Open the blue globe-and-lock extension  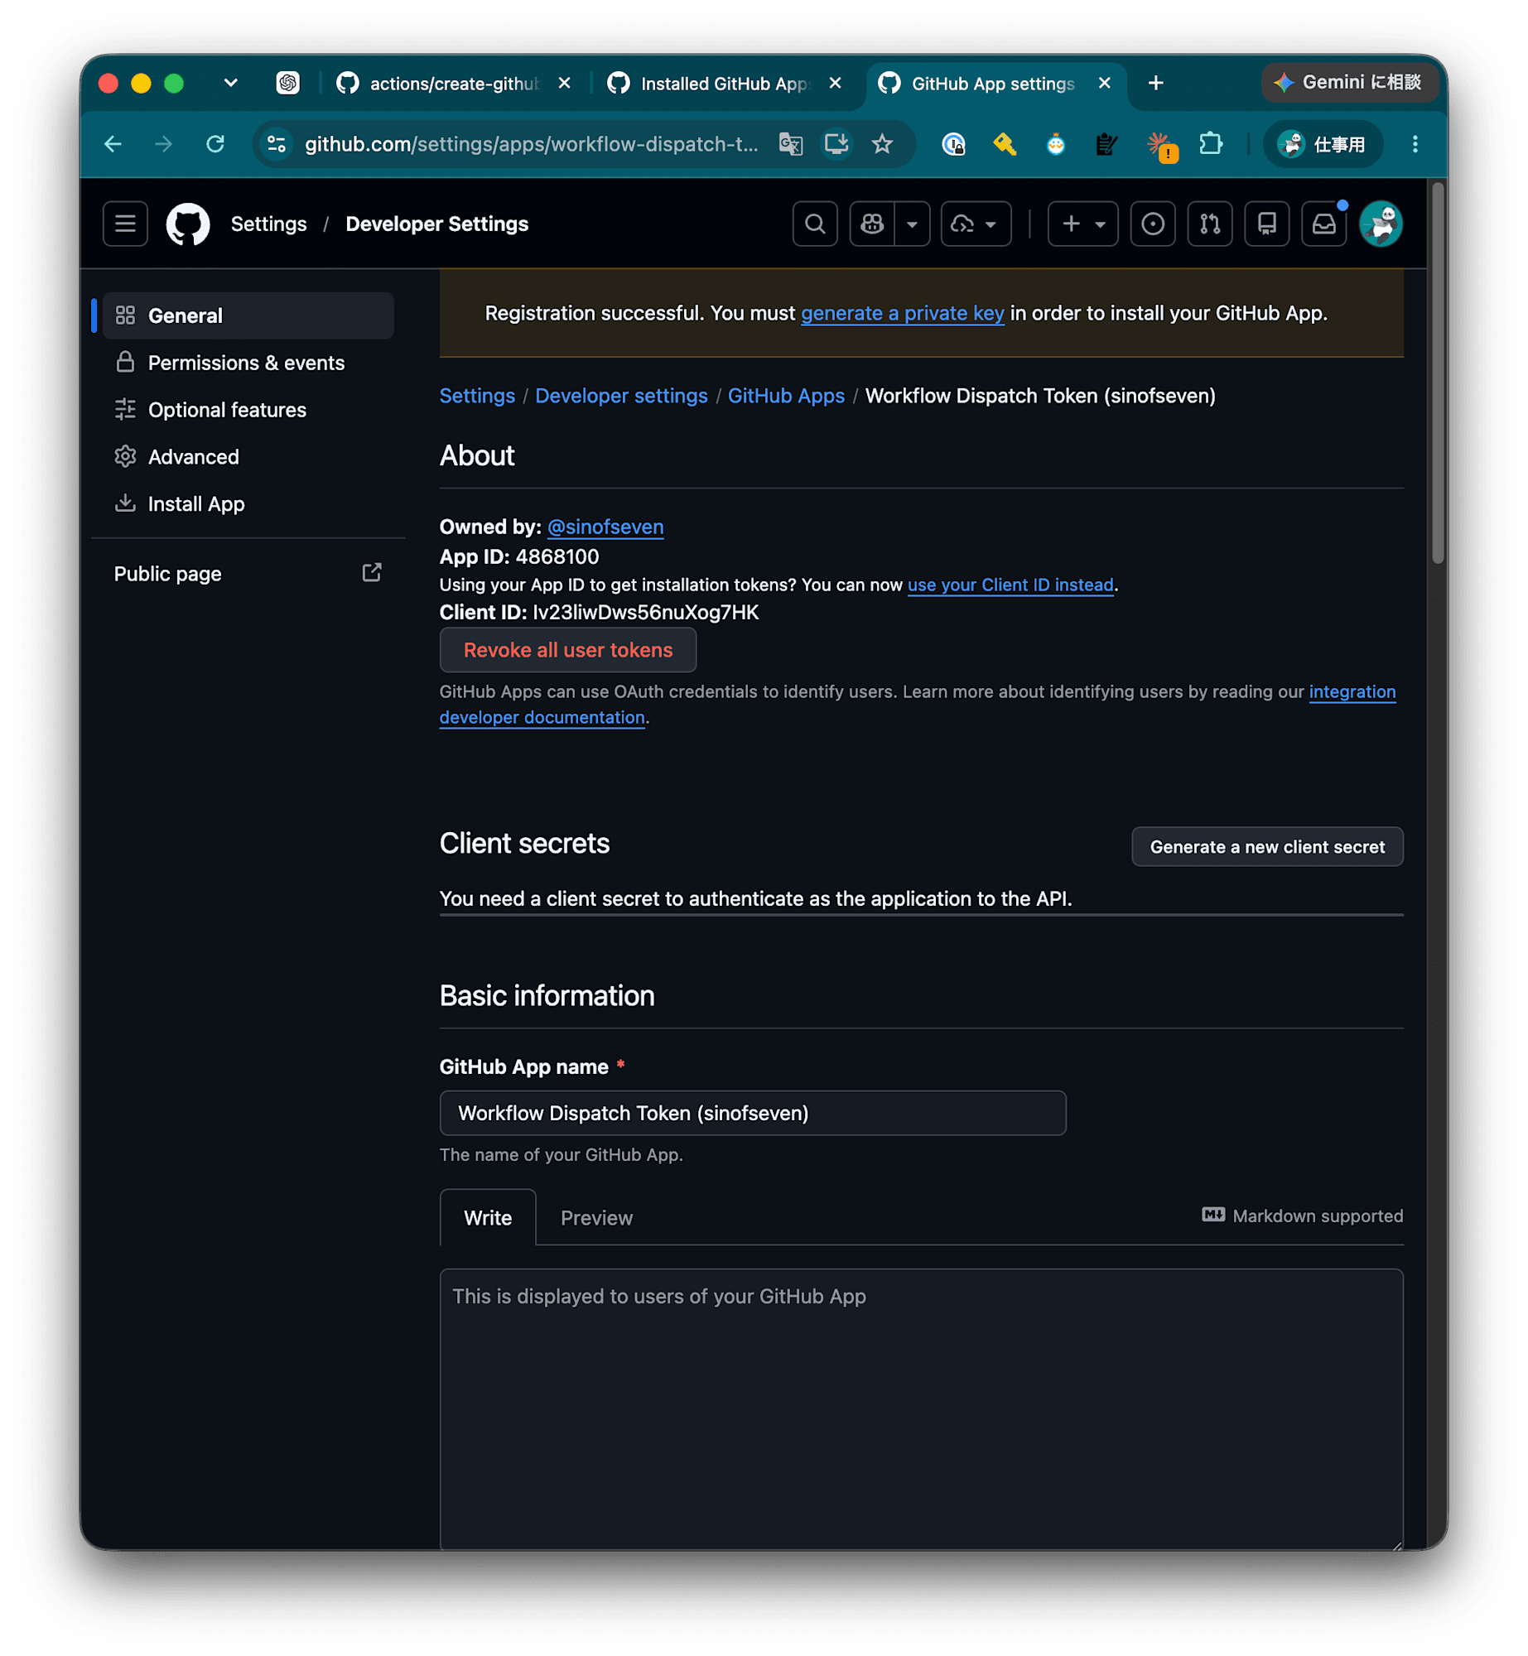coord(952,144)
